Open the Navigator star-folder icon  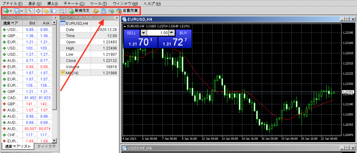pyautogui.click(x=46, y=11)
